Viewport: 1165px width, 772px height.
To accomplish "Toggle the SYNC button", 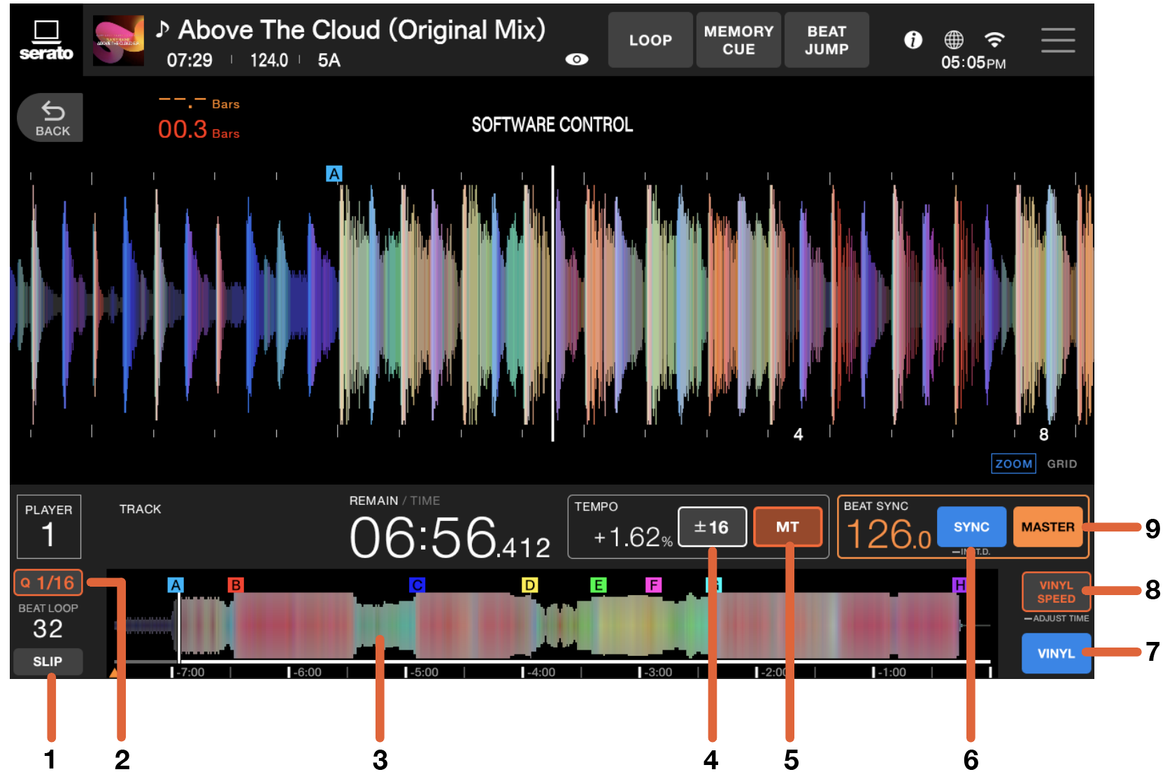I will [971, 527].
